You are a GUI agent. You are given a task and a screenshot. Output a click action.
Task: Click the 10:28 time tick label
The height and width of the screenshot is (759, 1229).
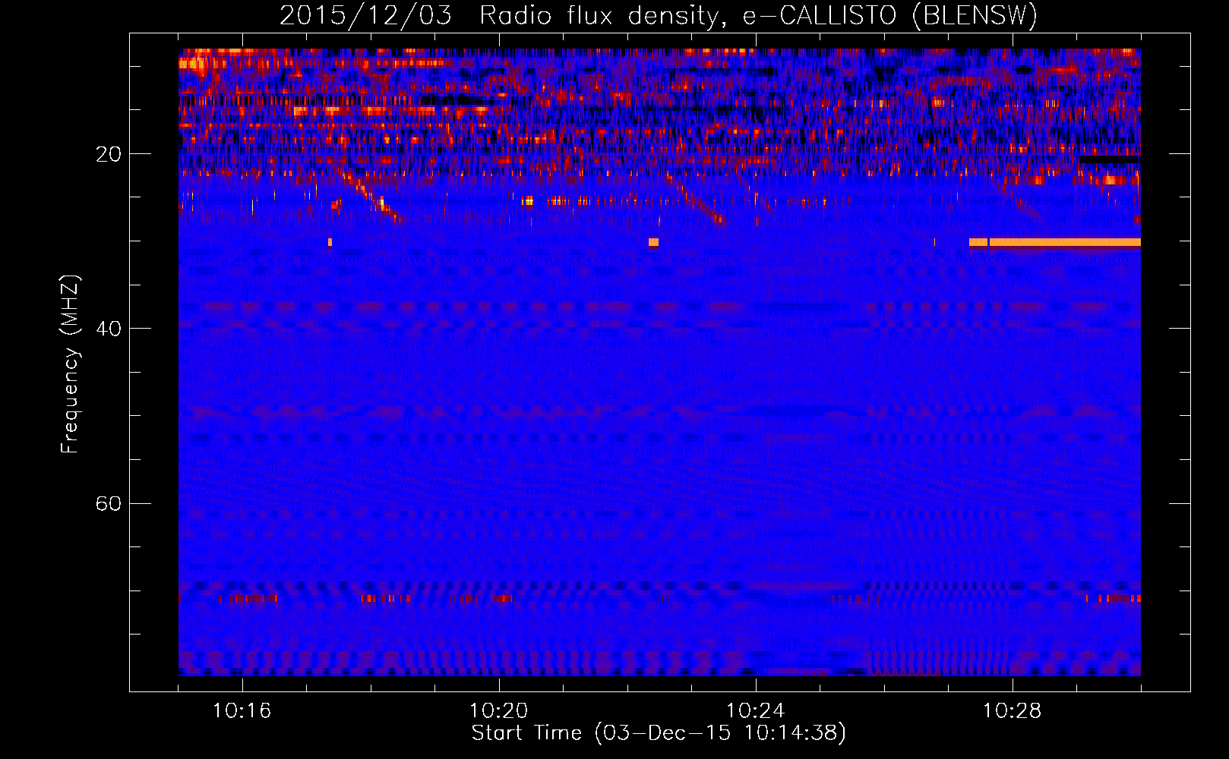click(x=1013, y=710)
